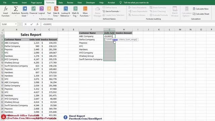
Task: Switch to the Review tab
Action: point(70,3)
